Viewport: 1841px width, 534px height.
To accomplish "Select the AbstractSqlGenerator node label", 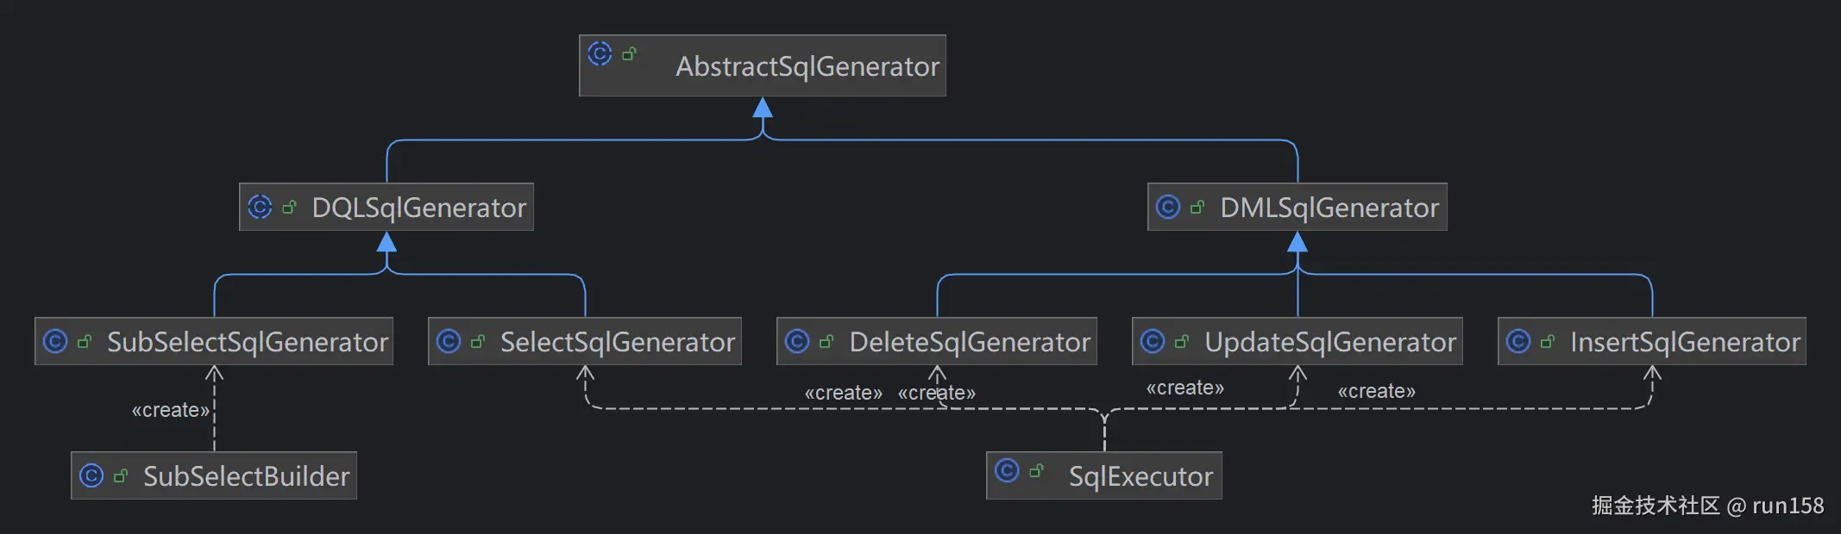I will point(807,66).
